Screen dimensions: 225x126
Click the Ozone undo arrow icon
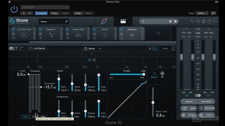pos(192,21)
